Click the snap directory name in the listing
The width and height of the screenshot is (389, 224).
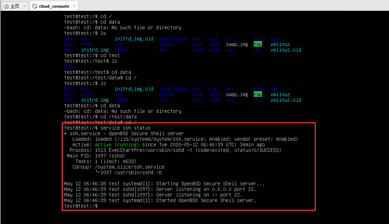[215, 50]
